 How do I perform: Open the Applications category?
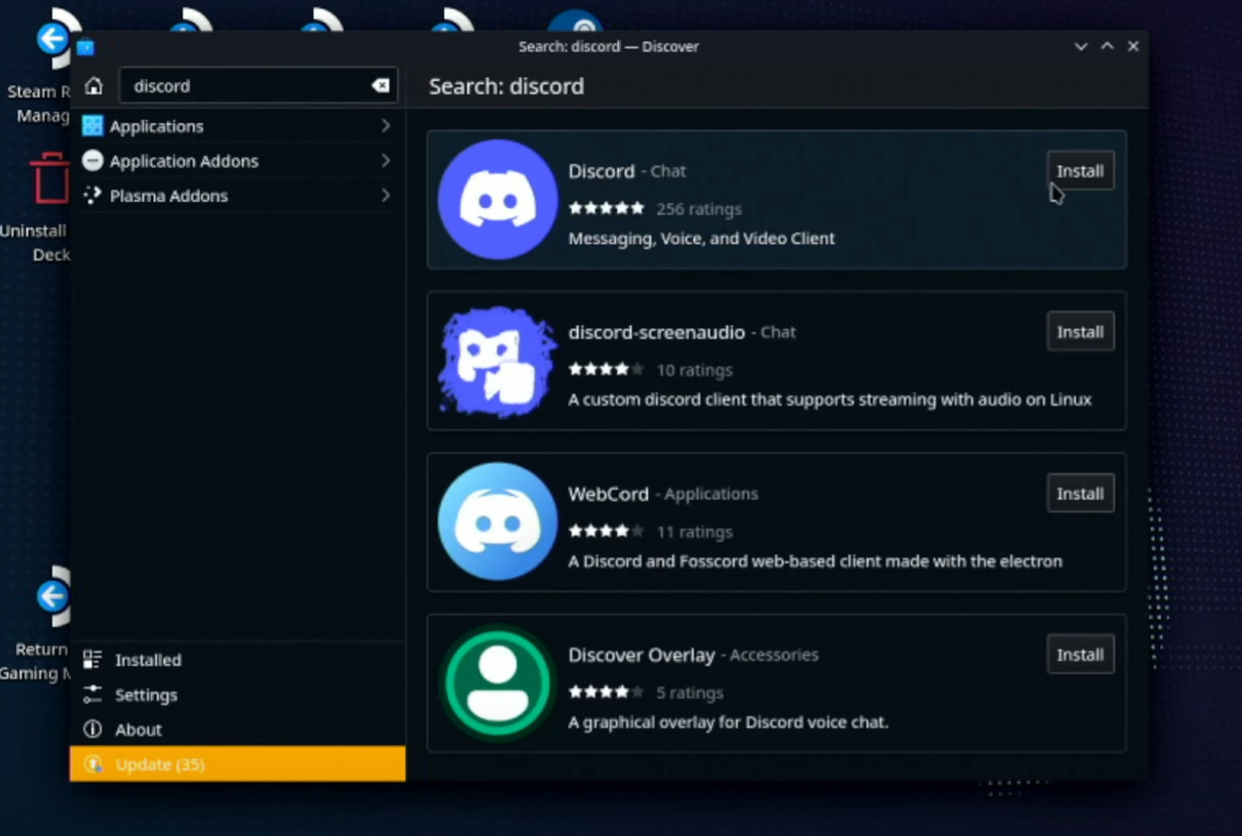point(237,126)
